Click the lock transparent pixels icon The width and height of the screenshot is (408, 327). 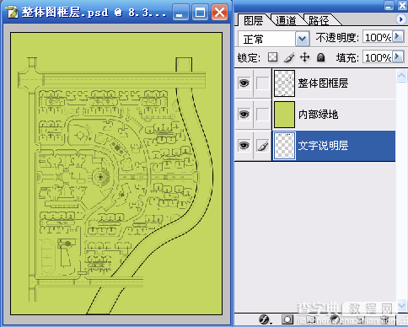click(x=272, y=57)
